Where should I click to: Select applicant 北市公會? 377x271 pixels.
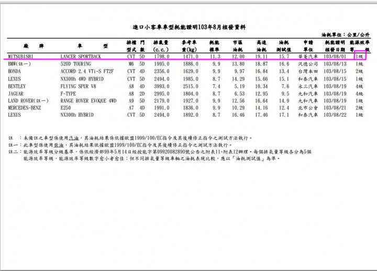308,108
